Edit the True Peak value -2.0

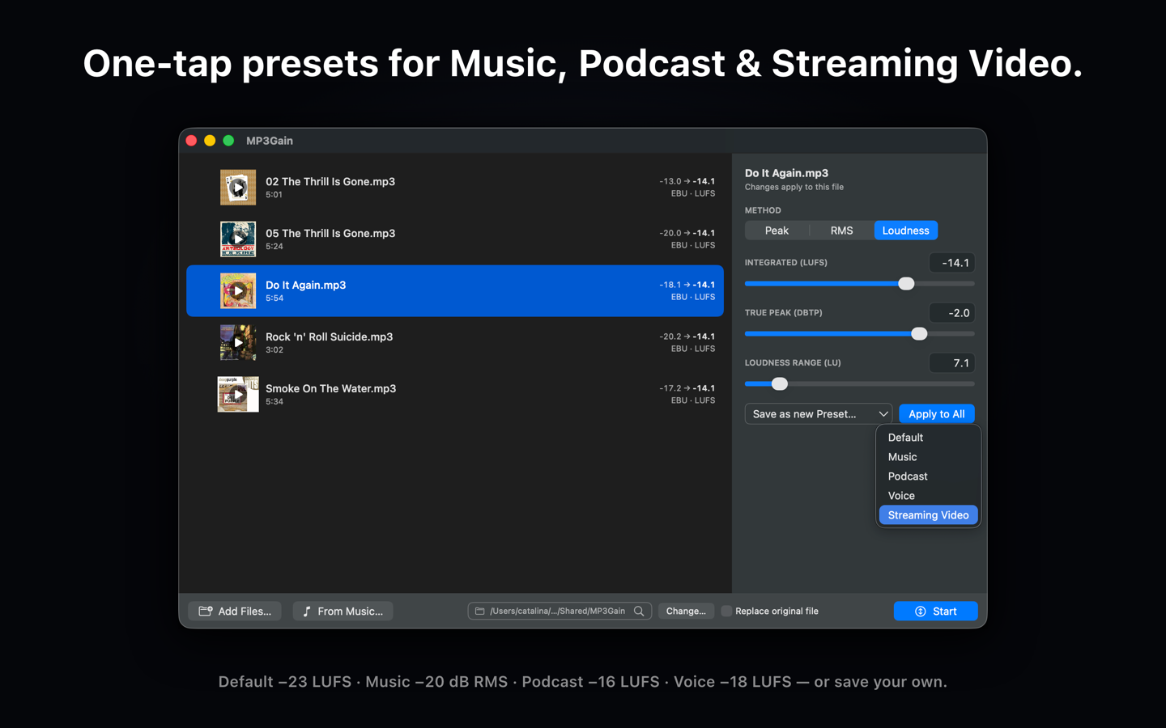[x=951, y=313]
